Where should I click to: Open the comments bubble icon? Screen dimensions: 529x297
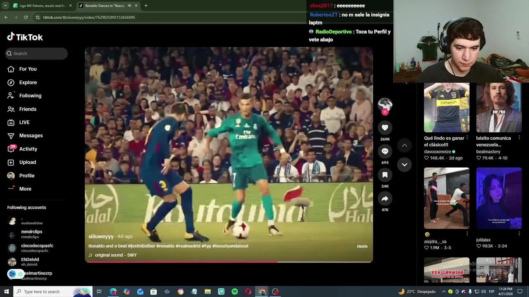tap(385, 151)
